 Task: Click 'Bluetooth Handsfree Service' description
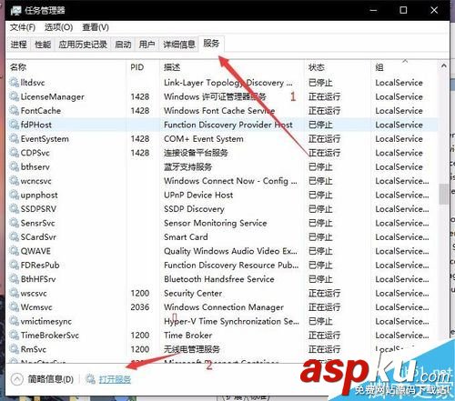219,279
